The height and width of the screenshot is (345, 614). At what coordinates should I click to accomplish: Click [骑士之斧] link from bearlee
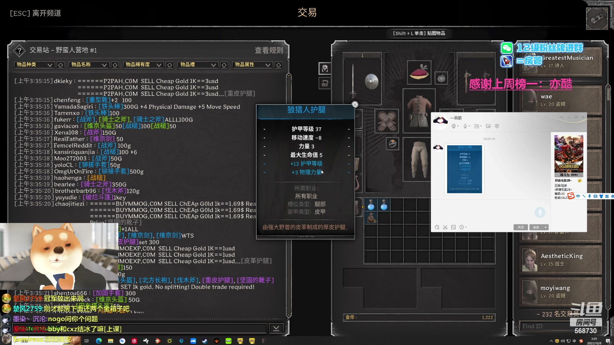coord(96,184)
